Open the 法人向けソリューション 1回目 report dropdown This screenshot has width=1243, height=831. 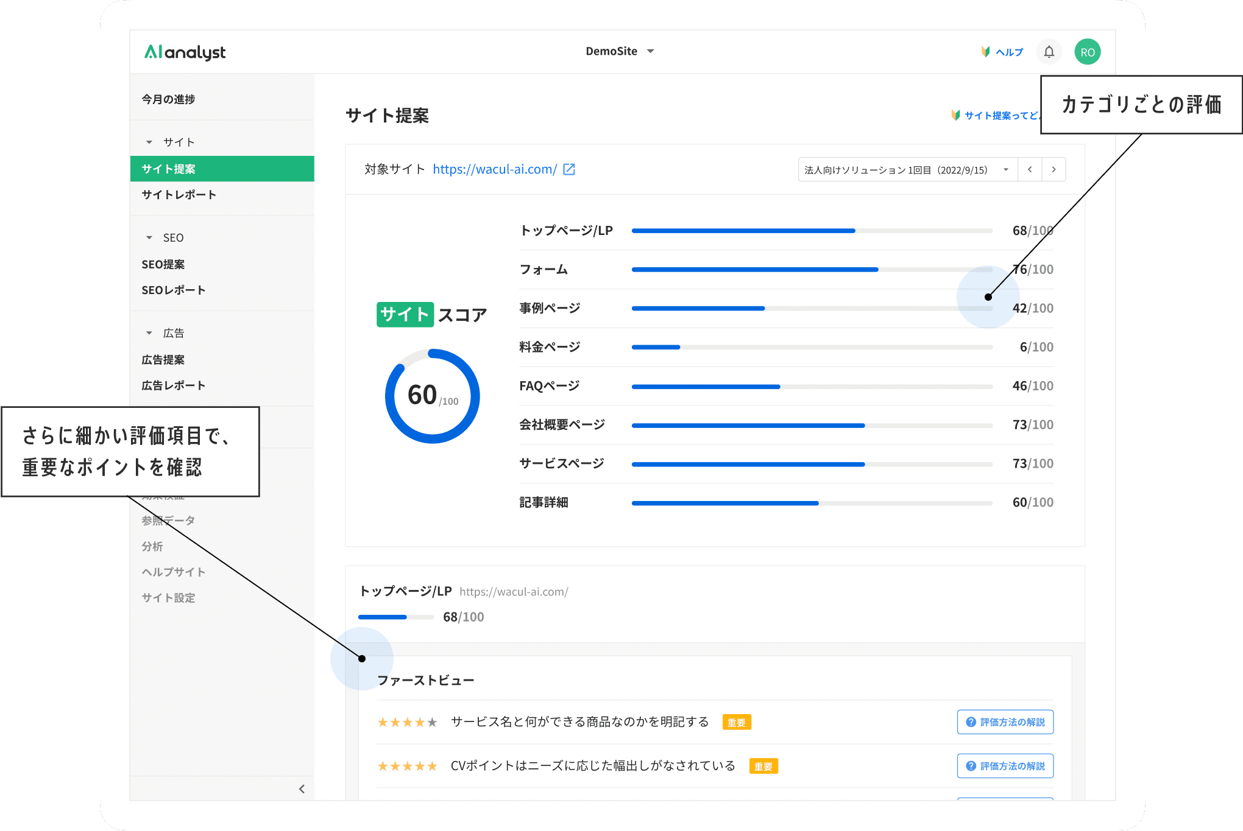pyautogui.click(x=907, y=170)
